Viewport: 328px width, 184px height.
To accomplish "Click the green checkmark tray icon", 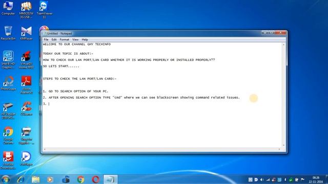I will (x=291, y=179).
